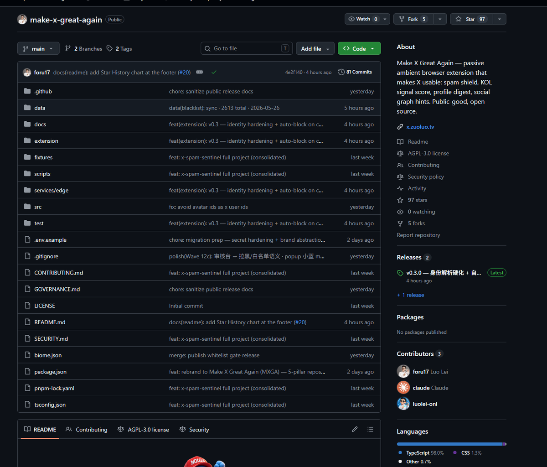Open the LICENSE file
The width and height of the screenshot is (547, 467).
point(44,306)
